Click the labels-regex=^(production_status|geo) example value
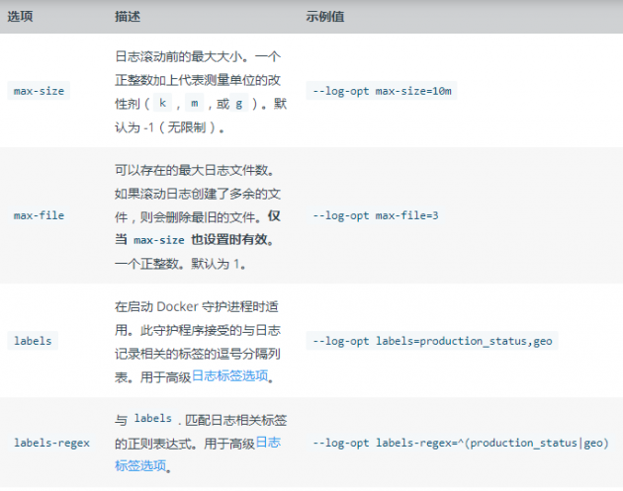Viewport: 623px width, 491px height. click(x=461, y=443)
